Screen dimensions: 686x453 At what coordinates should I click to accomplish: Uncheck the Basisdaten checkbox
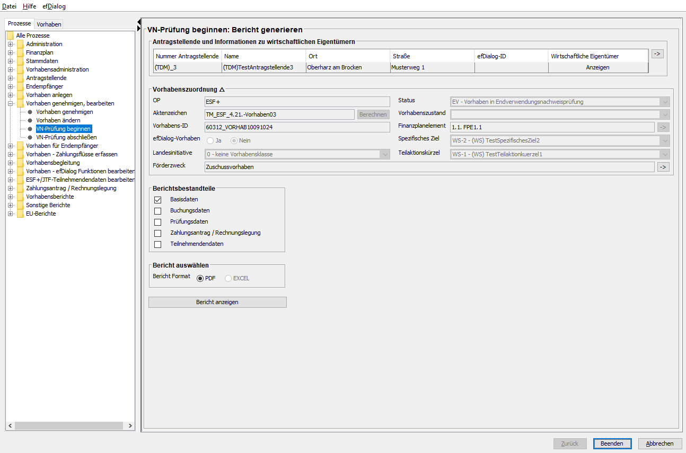tap(157, 200)
